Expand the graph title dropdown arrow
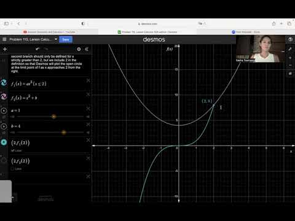295x221 pixels. pos(56,39)
